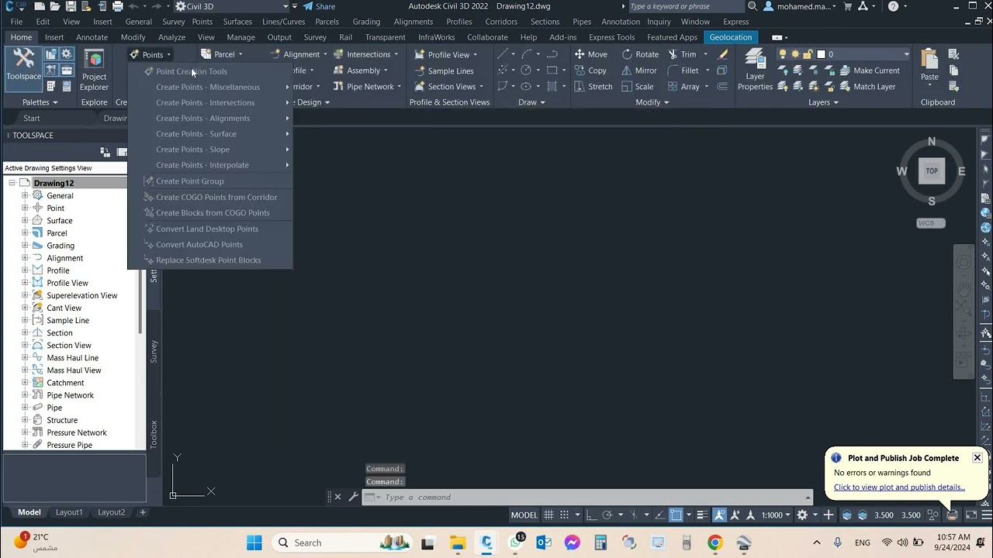Viewport: 993px width, 558px height.
Task: Toggle drawing grid display in status bar
Action: click(548, 515)
